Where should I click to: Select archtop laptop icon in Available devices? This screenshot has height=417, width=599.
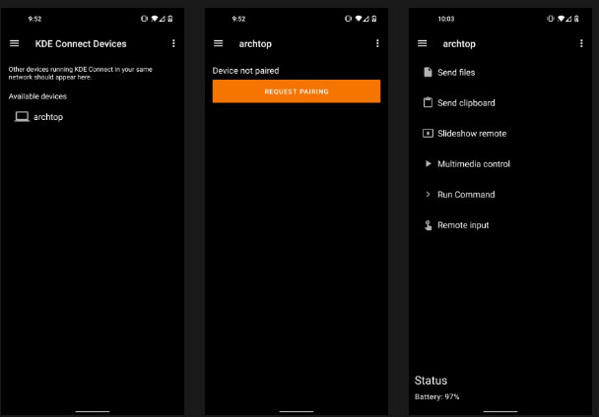tap(22, 116)
